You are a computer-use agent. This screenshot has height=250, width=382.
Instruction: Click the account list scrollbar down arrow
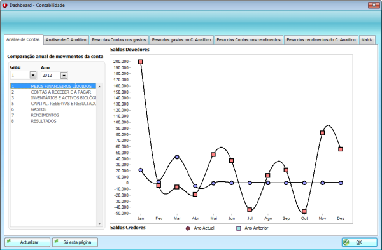(x=99, y=223)
